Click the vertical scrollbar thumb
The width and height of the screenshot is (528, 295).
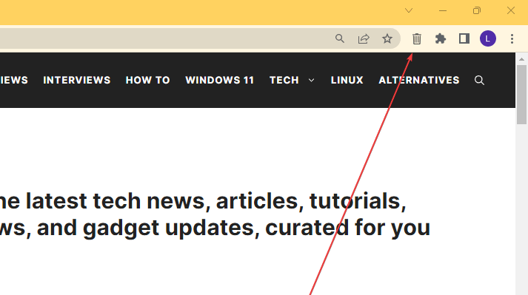point(521,95)
